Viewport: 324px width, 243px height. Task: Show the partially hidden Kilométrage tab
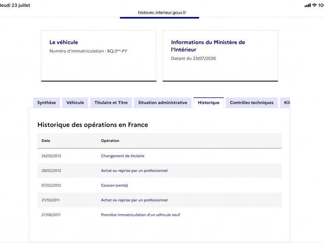coord(285,102)
